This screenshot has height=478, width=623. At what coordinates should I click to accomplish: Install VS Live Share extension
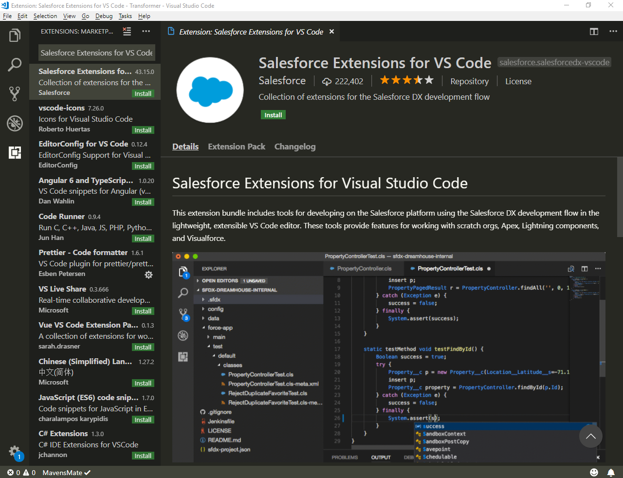click(143, 311)
